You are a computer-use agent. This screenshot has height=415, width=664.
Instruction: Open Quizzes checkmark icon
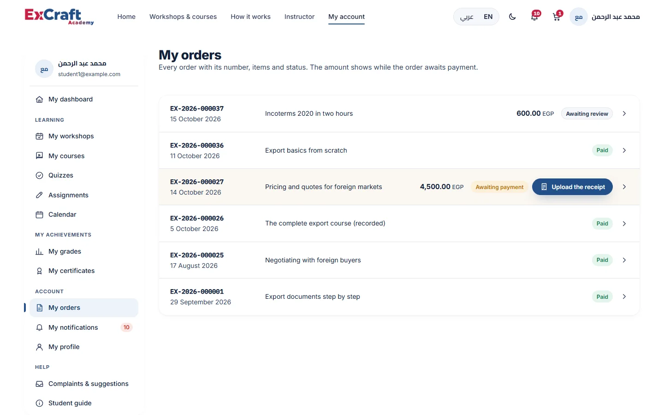coord(40,175)
